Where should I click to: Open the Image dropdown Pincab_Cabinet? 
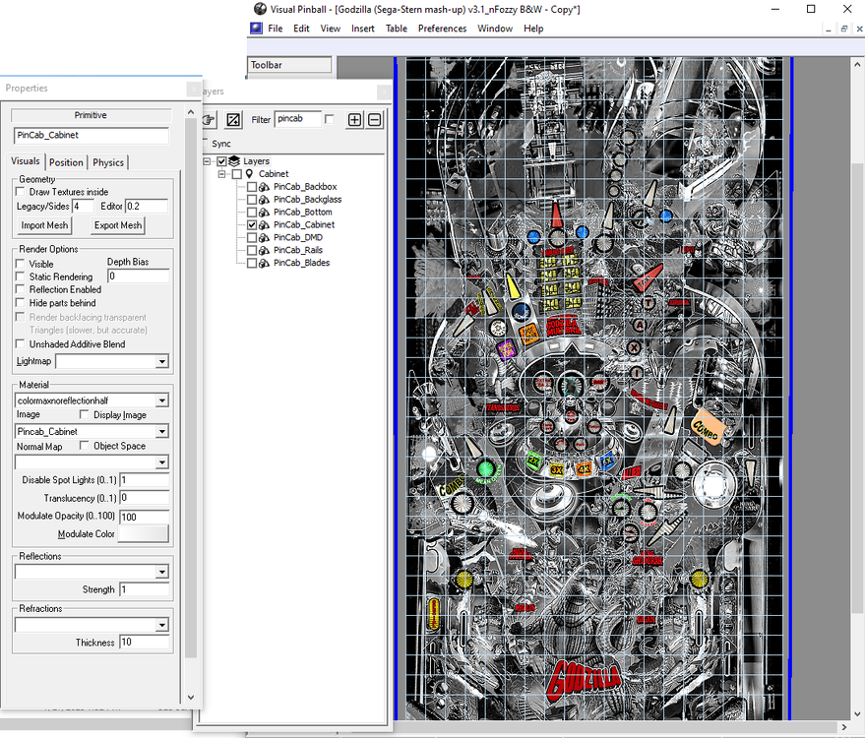(161, 431)
